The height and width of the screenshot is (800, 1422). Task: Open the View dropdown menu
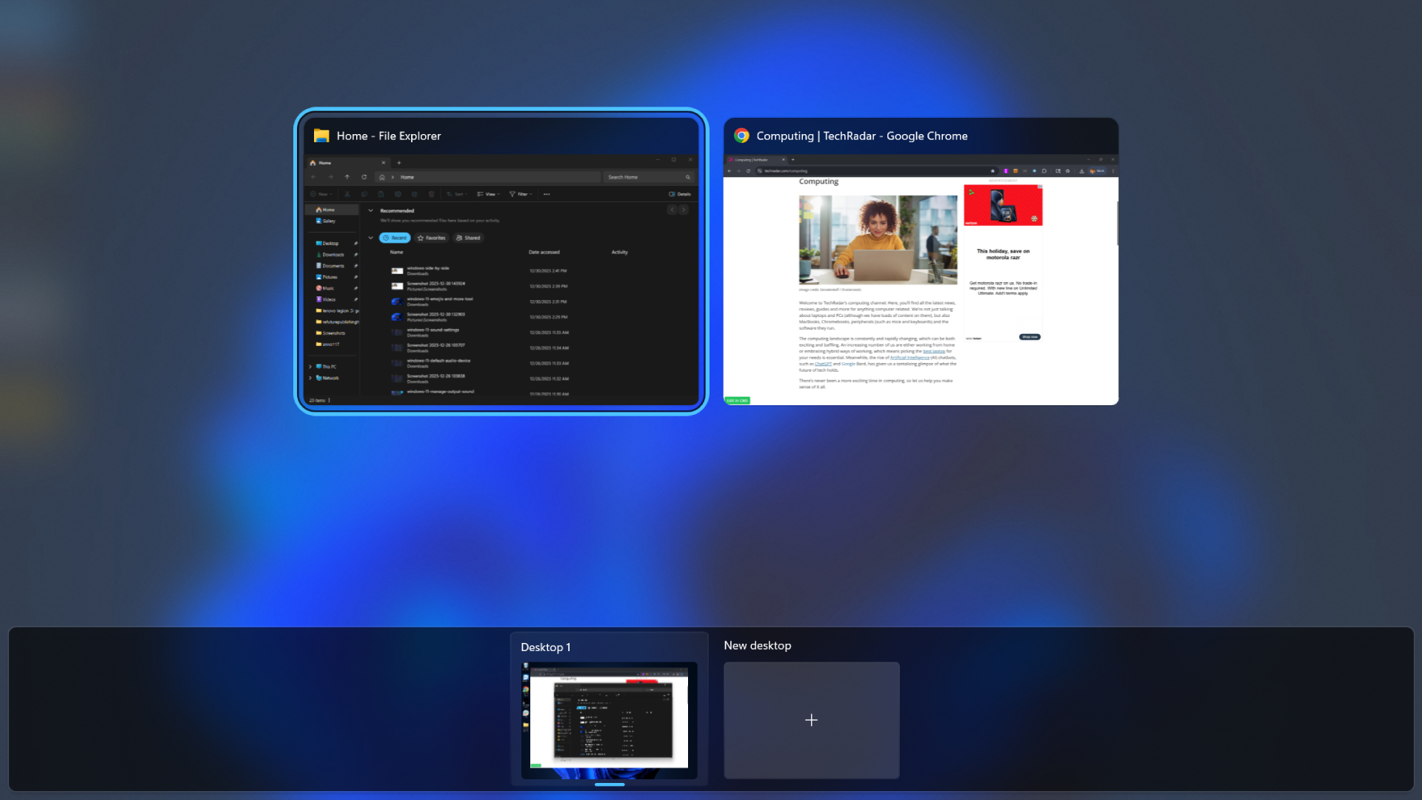490,194
